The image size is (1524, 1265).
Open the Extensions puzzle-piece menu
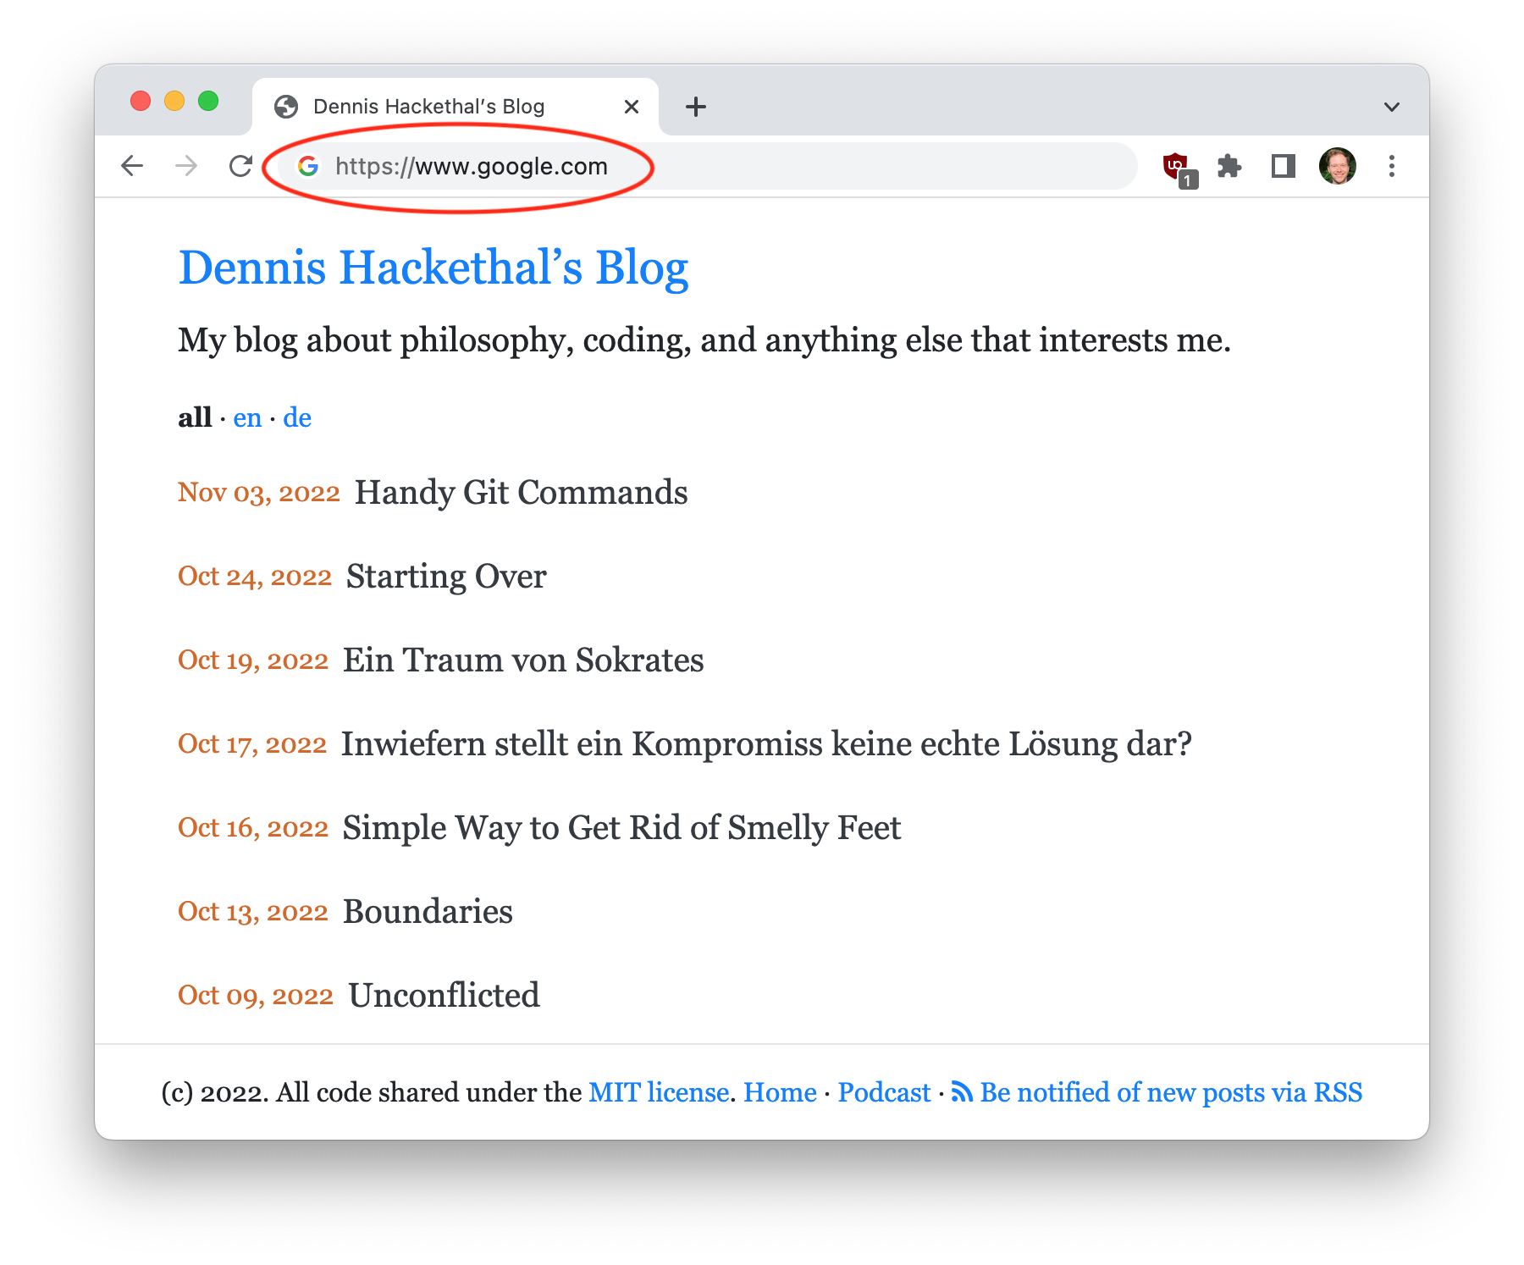(1229, 166)
